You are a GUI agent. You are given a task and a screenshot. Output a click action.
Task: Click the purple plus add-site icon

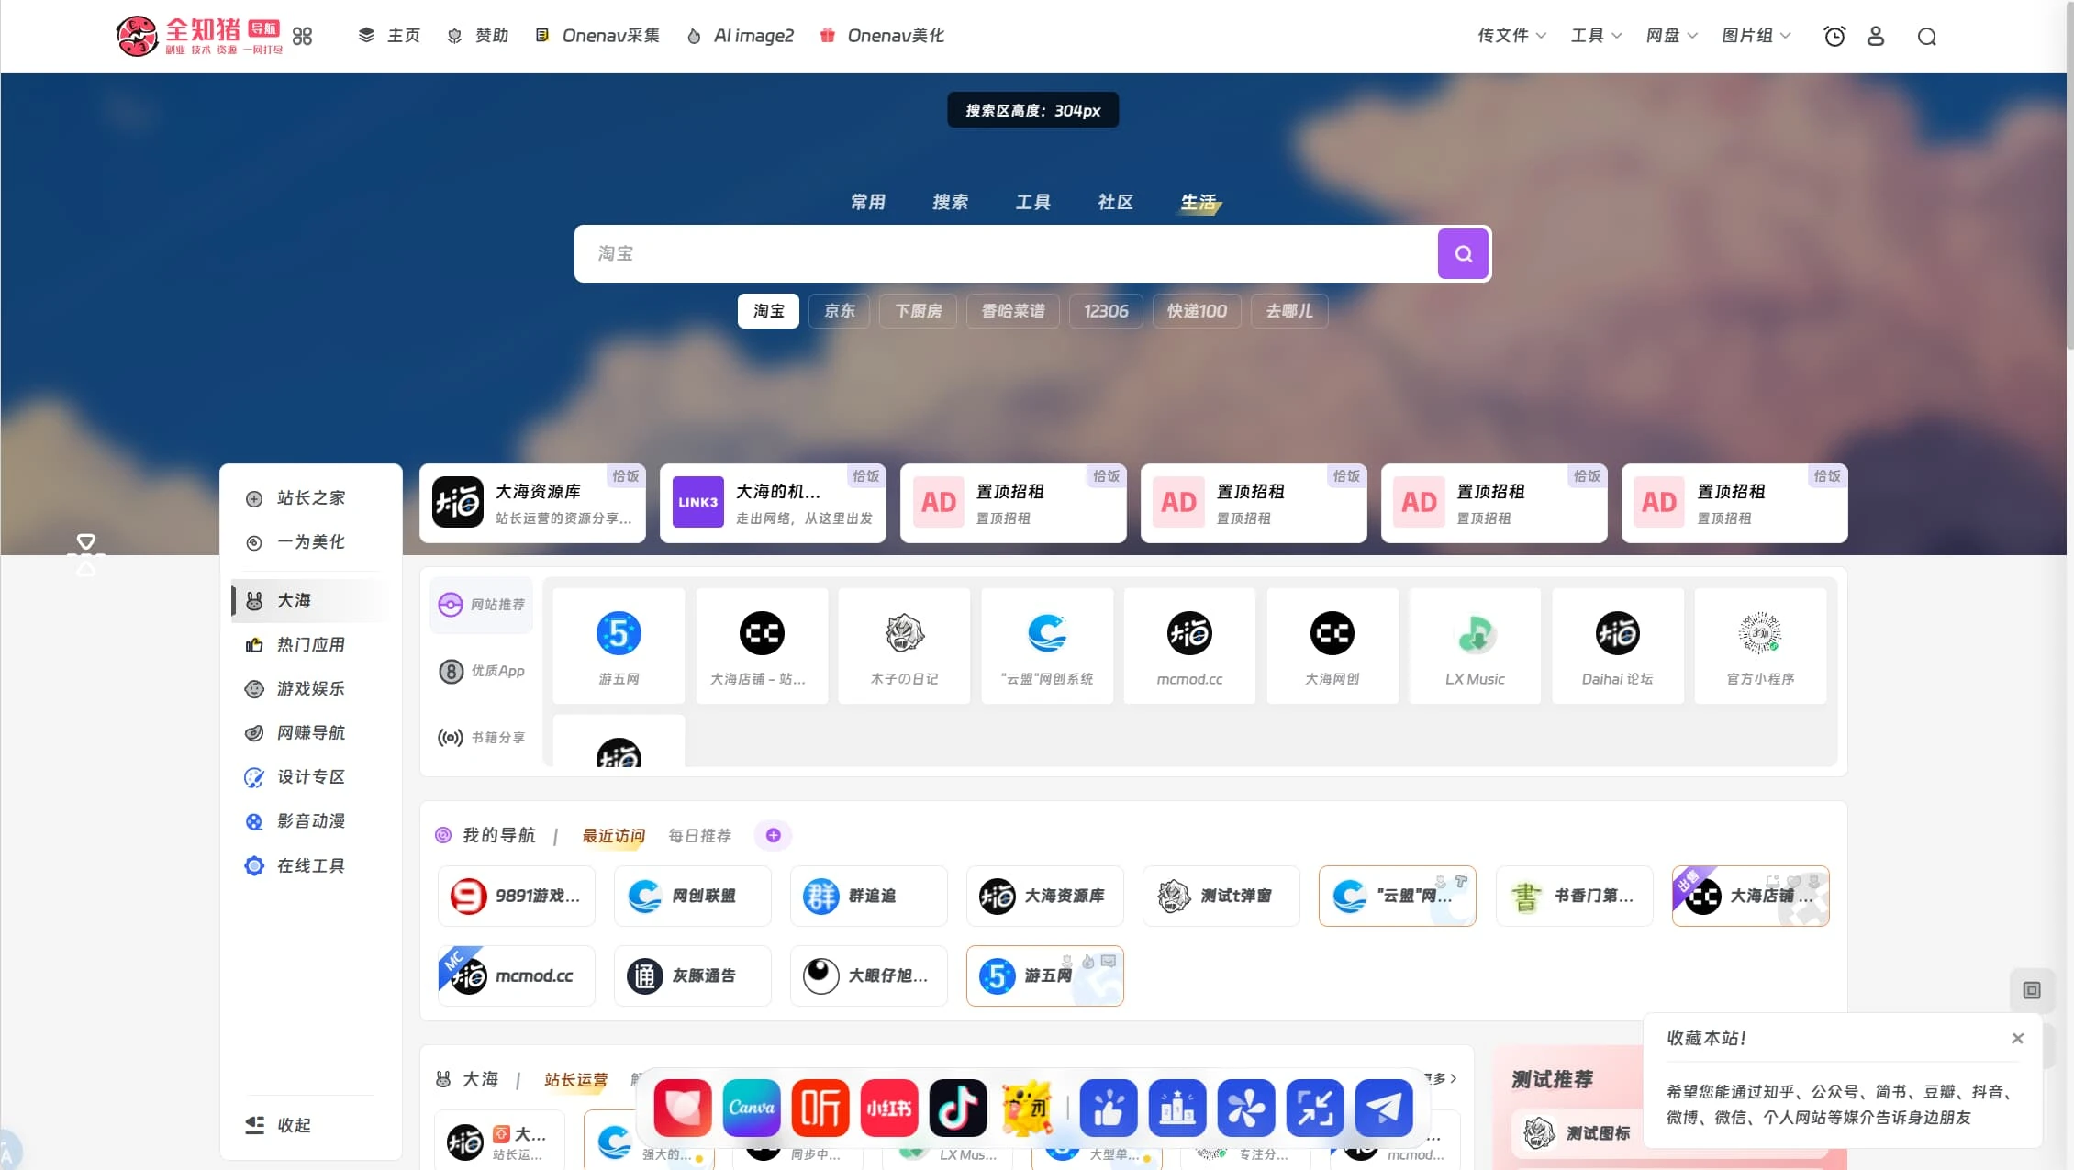pyautogui.click(x=773, y=835)
